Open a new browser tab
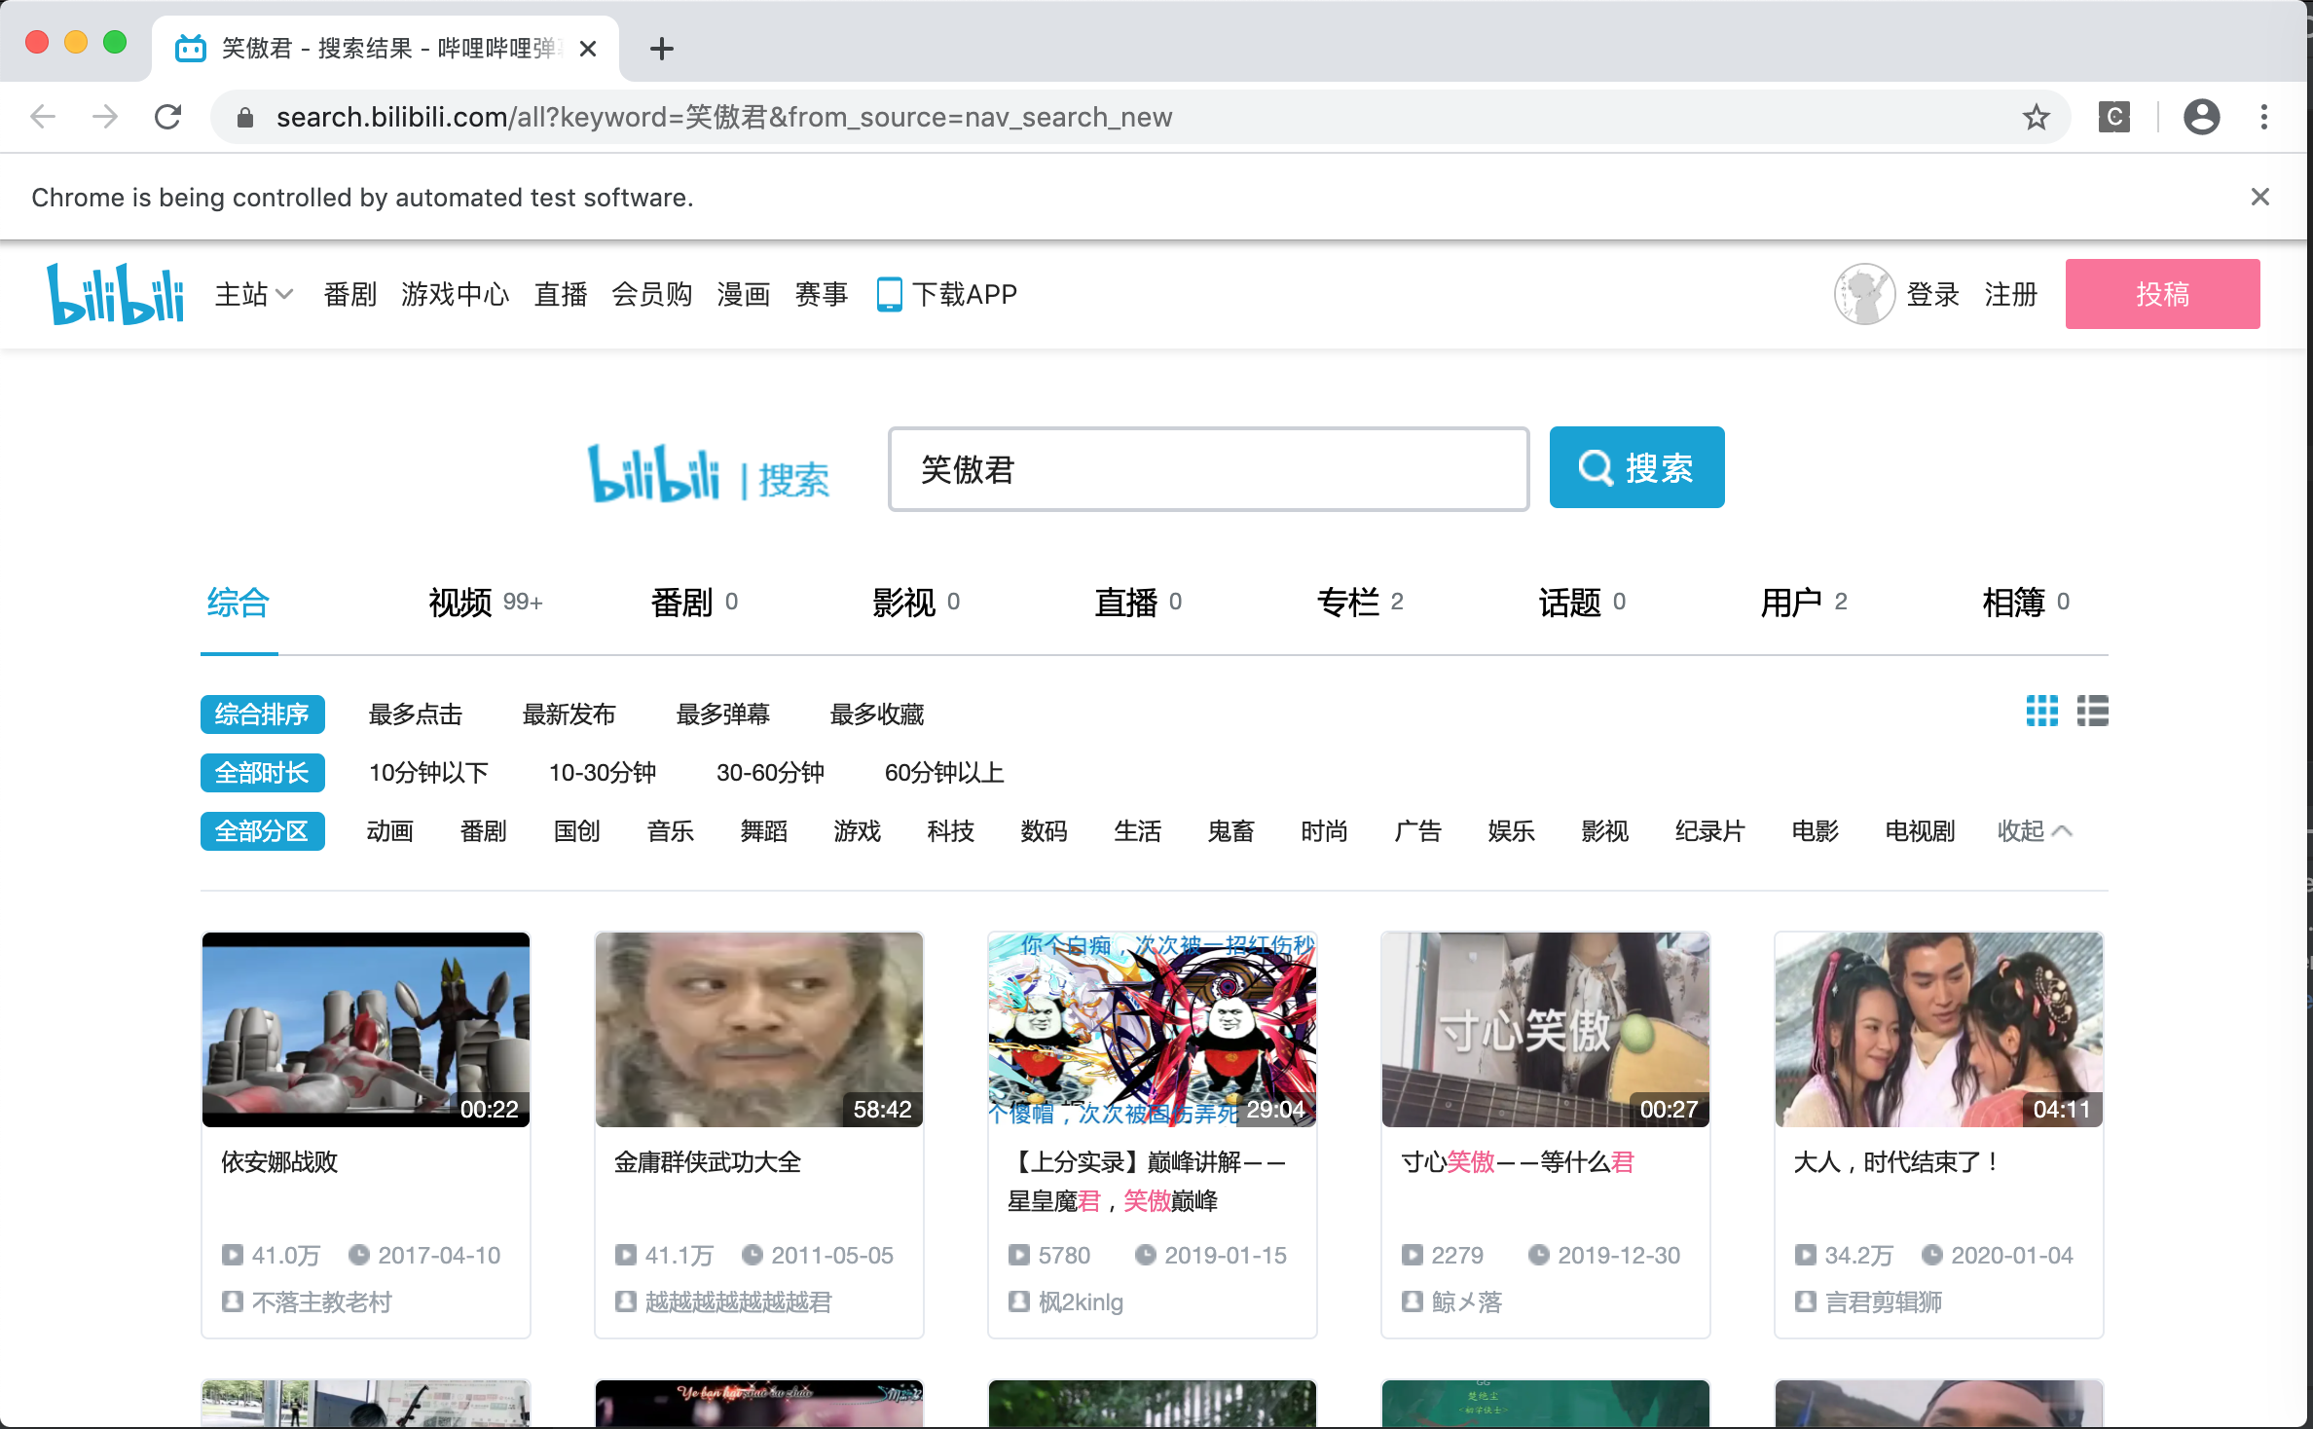This screenshot has width=2313, height=1429. point(661,49)
